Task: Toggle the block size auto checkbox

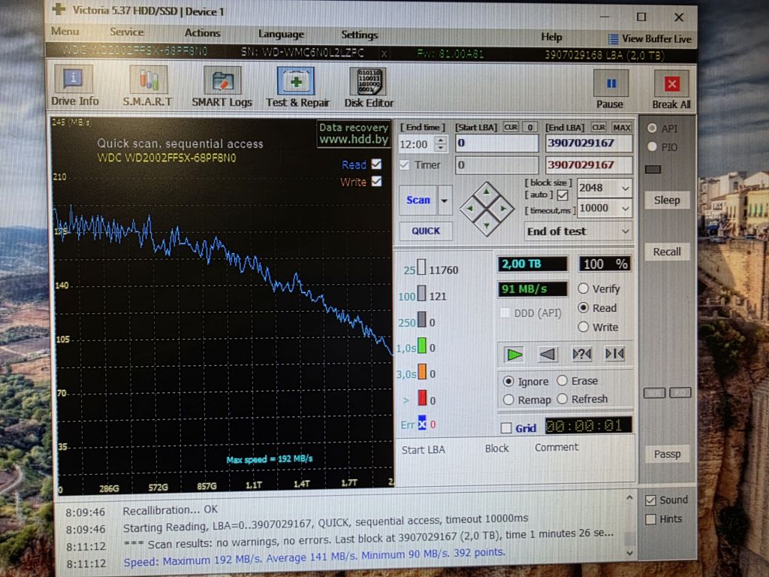Action: point(562,195)
